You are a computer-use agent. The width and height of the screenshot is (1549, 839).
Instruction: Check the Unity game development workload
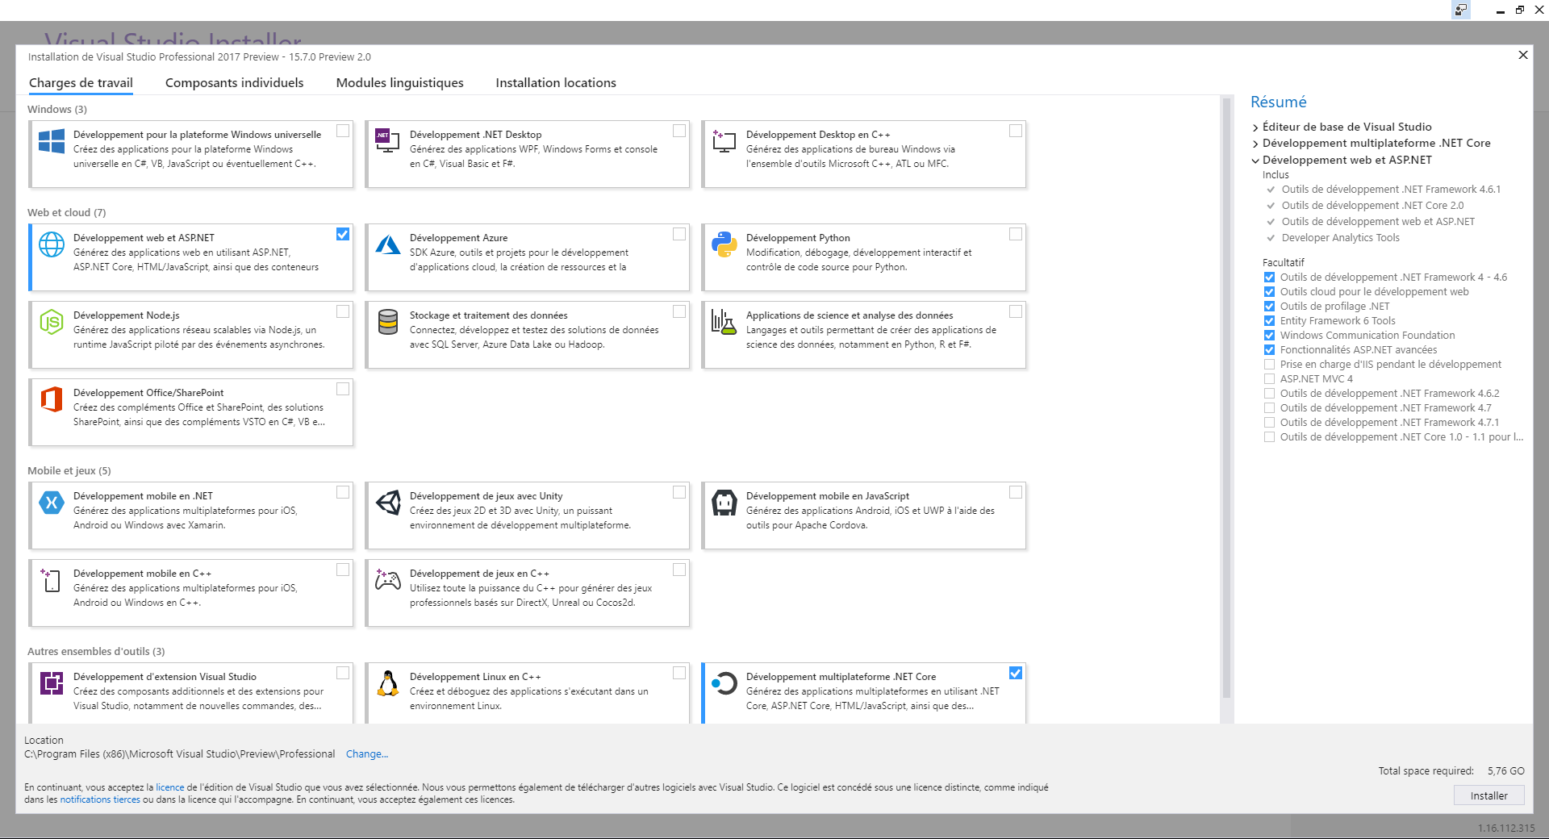pyautogui.click(x=679, y=492)
